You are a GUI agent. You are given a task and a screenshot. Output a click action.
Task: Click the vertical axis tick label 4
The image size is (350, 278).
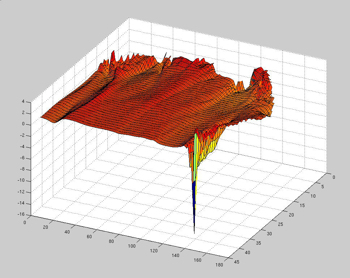click(x=23, y=102)
